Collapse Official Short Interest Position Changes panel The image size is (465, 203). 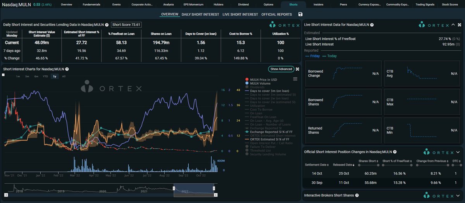tap(458, 152)
